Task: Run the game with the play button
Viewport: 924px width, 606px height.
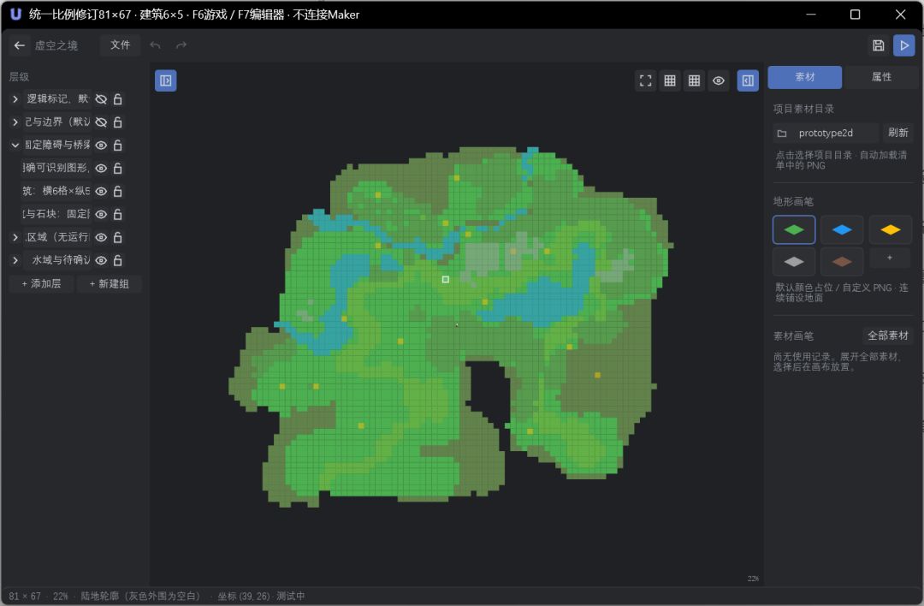Action: click(x=904, y=45)
